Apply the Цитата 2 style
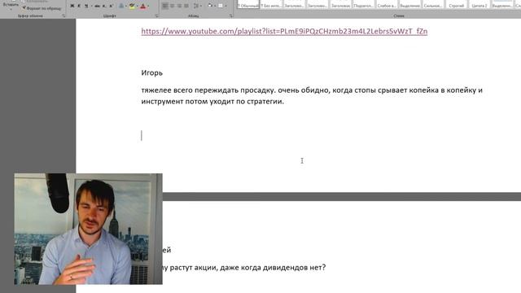This screenshot has width=521, height=293. (479, 4)
